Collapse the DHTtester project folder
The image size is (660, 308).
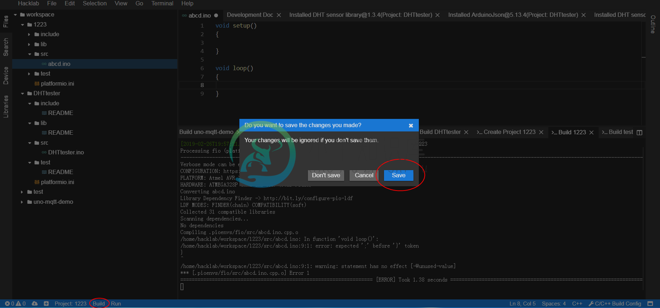point(23,93)
